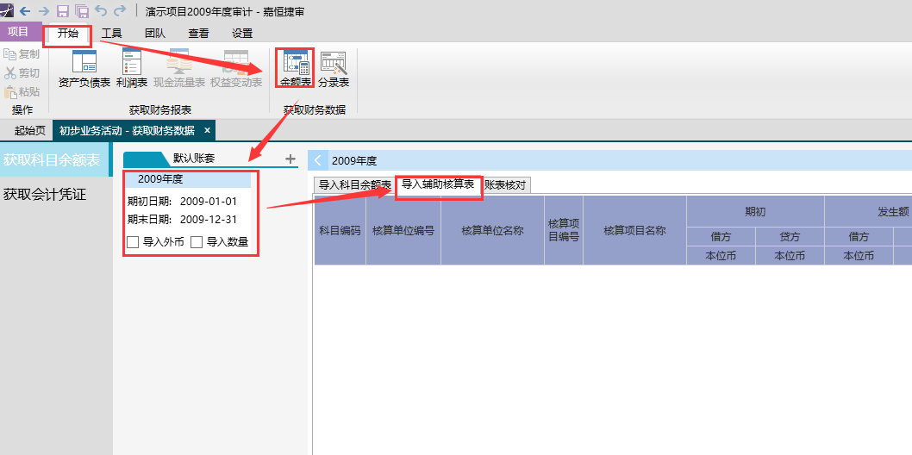Viewport: 912px width, 455px height.
Task: Switch to the 起始页 document tab
Action: pyautogui.click(x=29, y=131)
